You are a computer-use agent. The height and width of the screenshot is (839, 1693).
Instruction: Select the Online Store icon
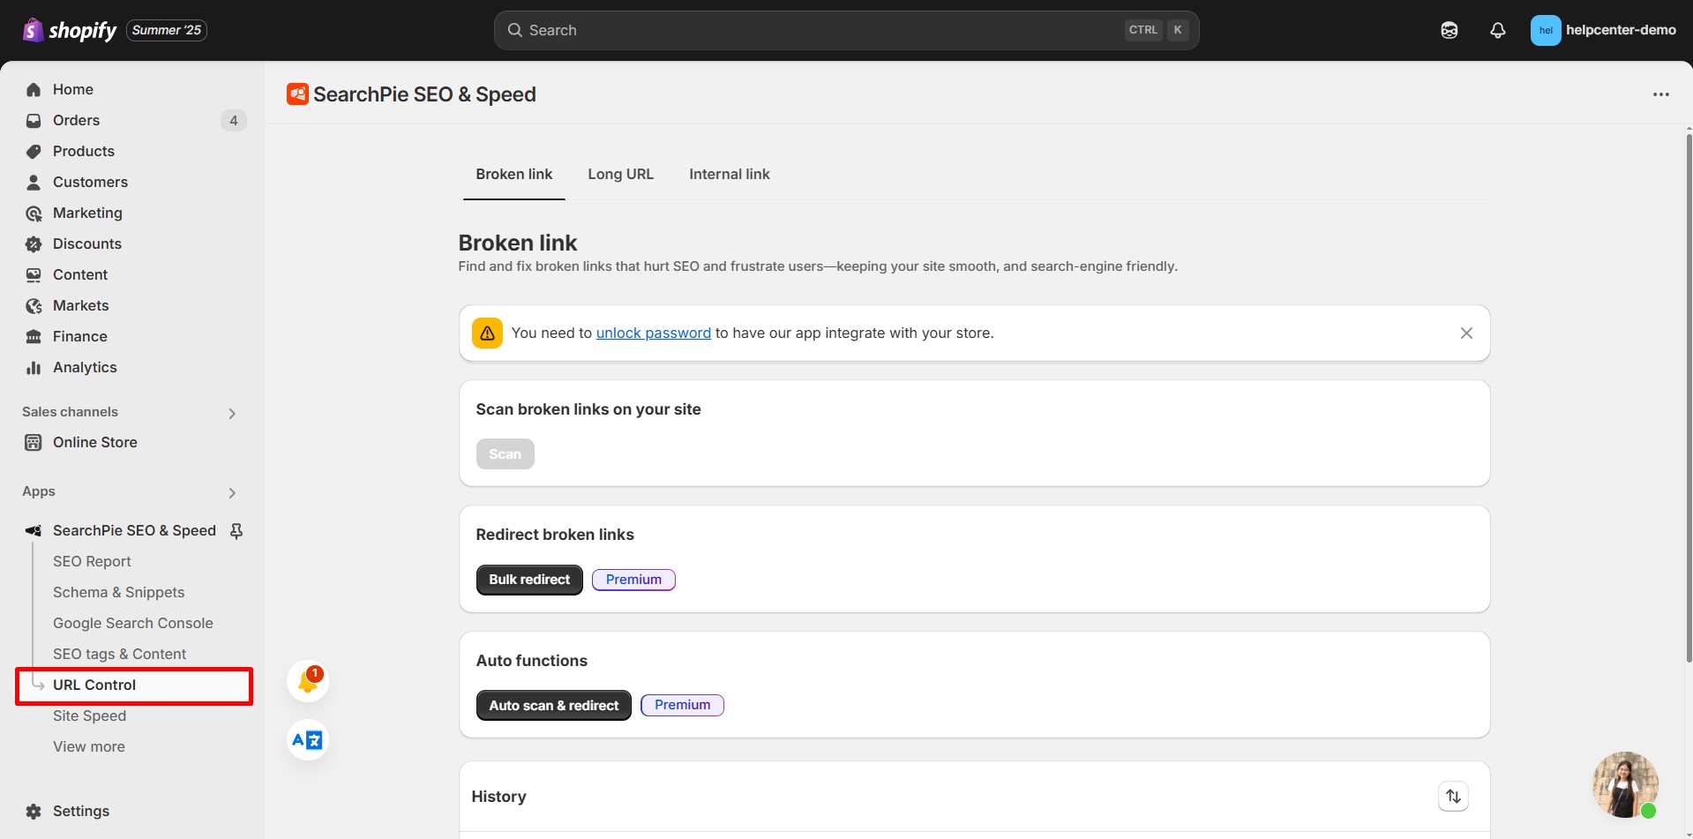click(x=34, y=442)
